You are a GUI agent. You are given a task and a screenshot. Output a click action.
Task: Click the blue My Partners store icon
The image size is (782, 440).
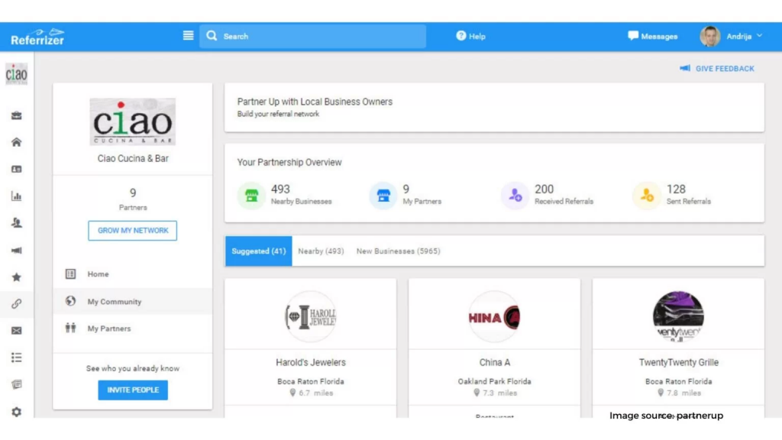pos(383,196)
